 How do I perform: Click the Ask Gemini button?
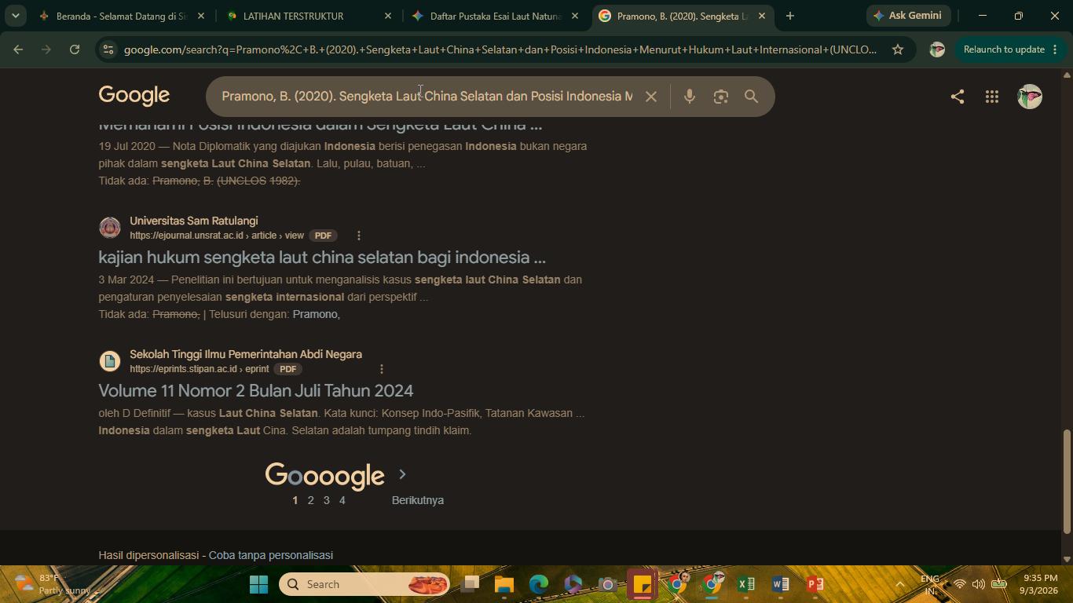point(908,16)
